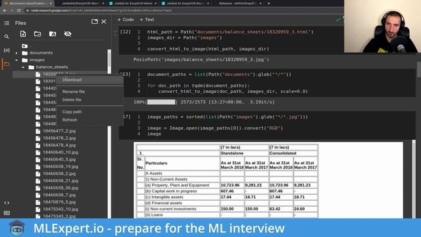Select file 18470879_5.jpg

[x=59, y=202]
